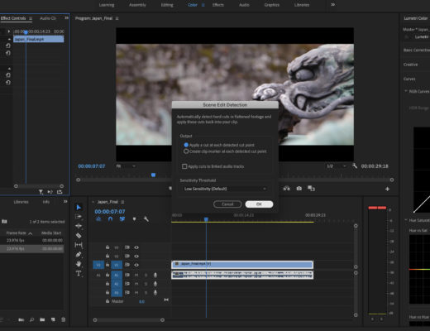Image resolution: width=430 pixels, height=331 pixels.
Task: Select the Hand tool
Action: pyautogui.click(x=79, y=264)
